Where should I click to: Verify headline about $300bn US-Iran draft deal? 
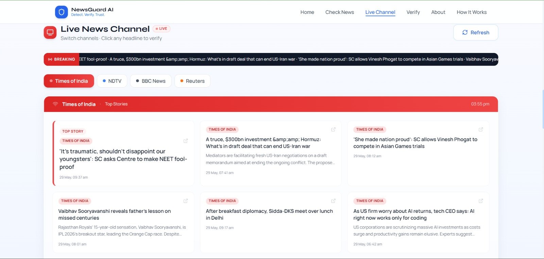(x=263, y=143)
